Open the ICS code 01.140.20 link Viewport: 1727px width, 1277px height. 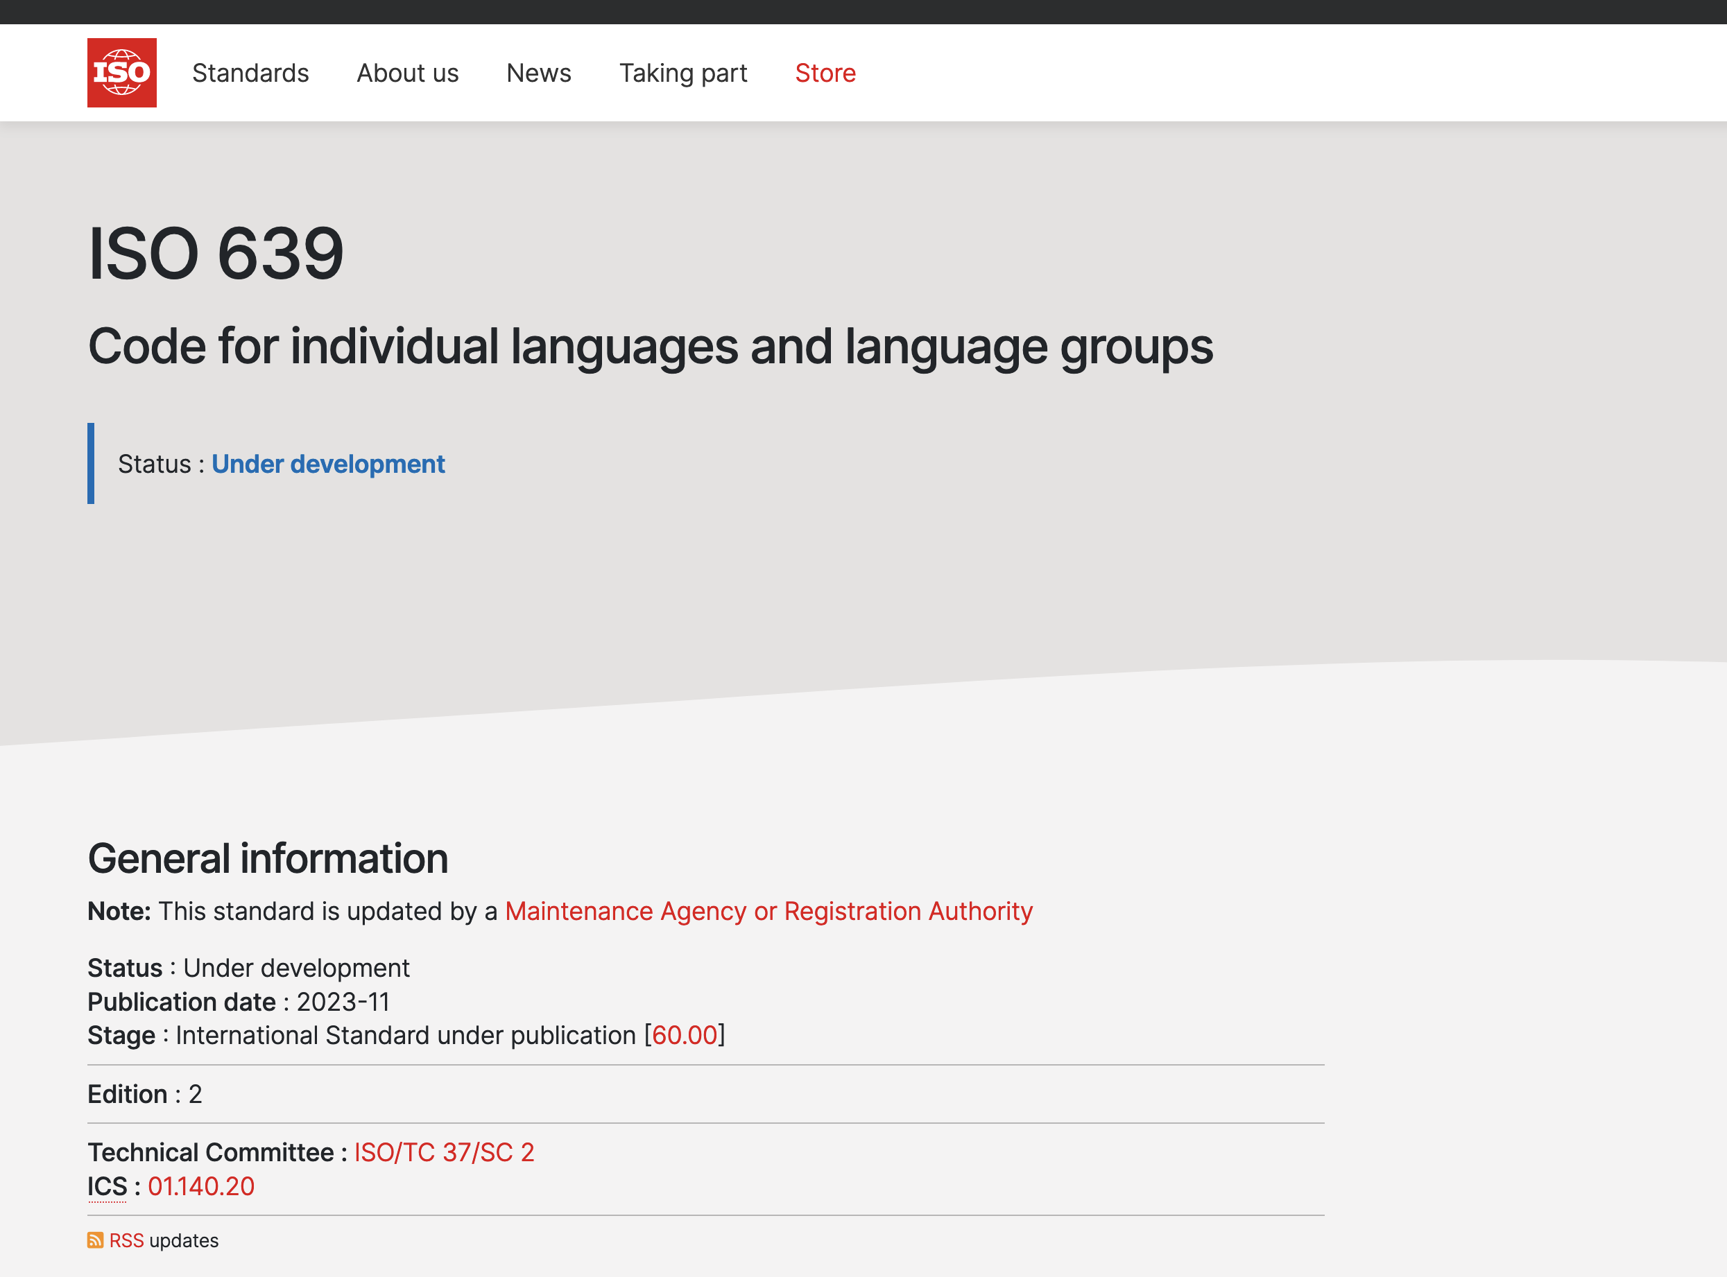[x=201, y=1187]
